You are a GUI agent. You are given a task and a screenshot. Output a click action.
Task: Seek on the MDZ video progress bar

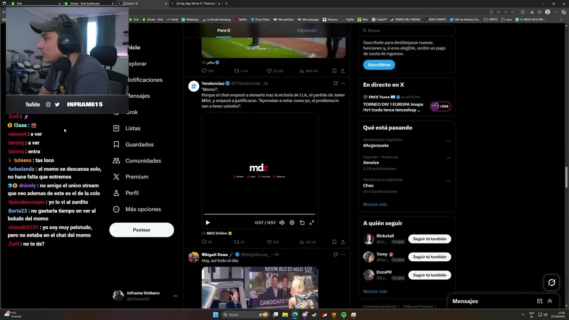pos(259,214)
